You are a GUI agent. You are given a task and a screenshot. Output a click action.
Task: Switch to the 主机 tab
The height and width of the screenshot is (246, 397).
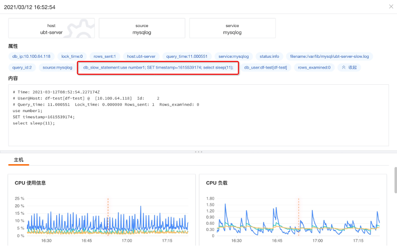click(18, 160)
